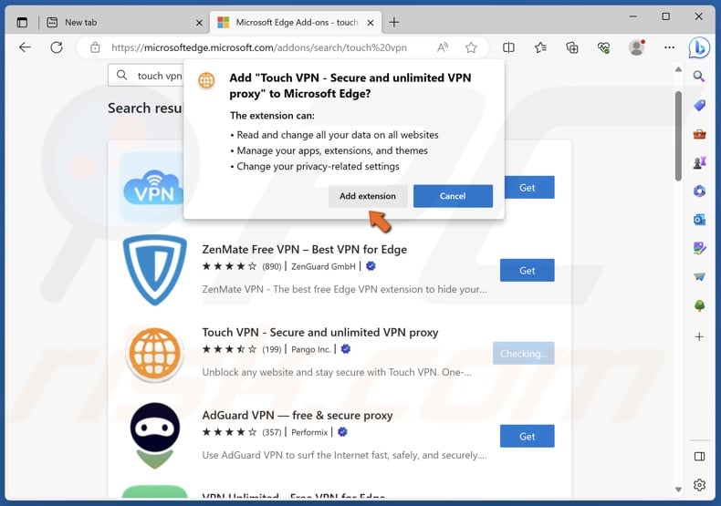Image resolution: width=721 pixels, height=506 pixels.
Task: Click the Checking button for Touch VPN
Action: click(x=523, y=353)
